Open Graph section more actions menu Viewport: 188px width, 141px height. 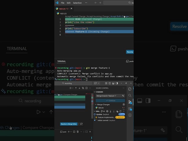coord(124,111)
